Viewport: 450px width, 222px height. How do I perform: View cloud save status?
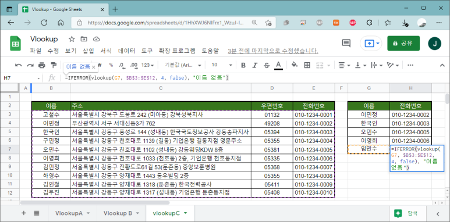tap(96, 39)
